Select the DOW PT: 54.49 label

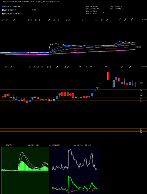(12, 14)
